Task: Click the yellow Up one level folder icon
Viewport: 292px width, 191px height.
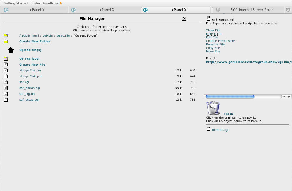Action: 6,59
